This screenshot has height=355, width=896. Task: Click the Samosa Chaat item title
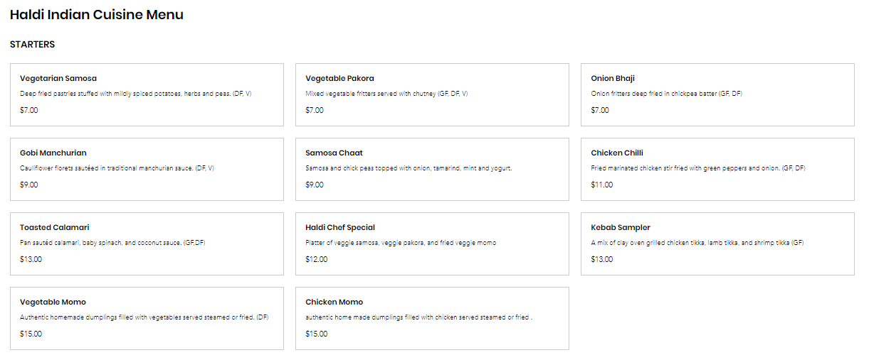pyautogui.click(x=334, y=153)
